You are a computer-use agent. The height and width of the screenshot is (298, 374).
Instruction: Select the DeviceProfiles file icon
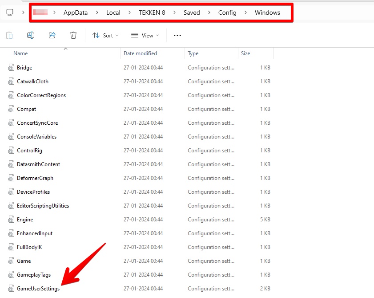pos(11,192)
